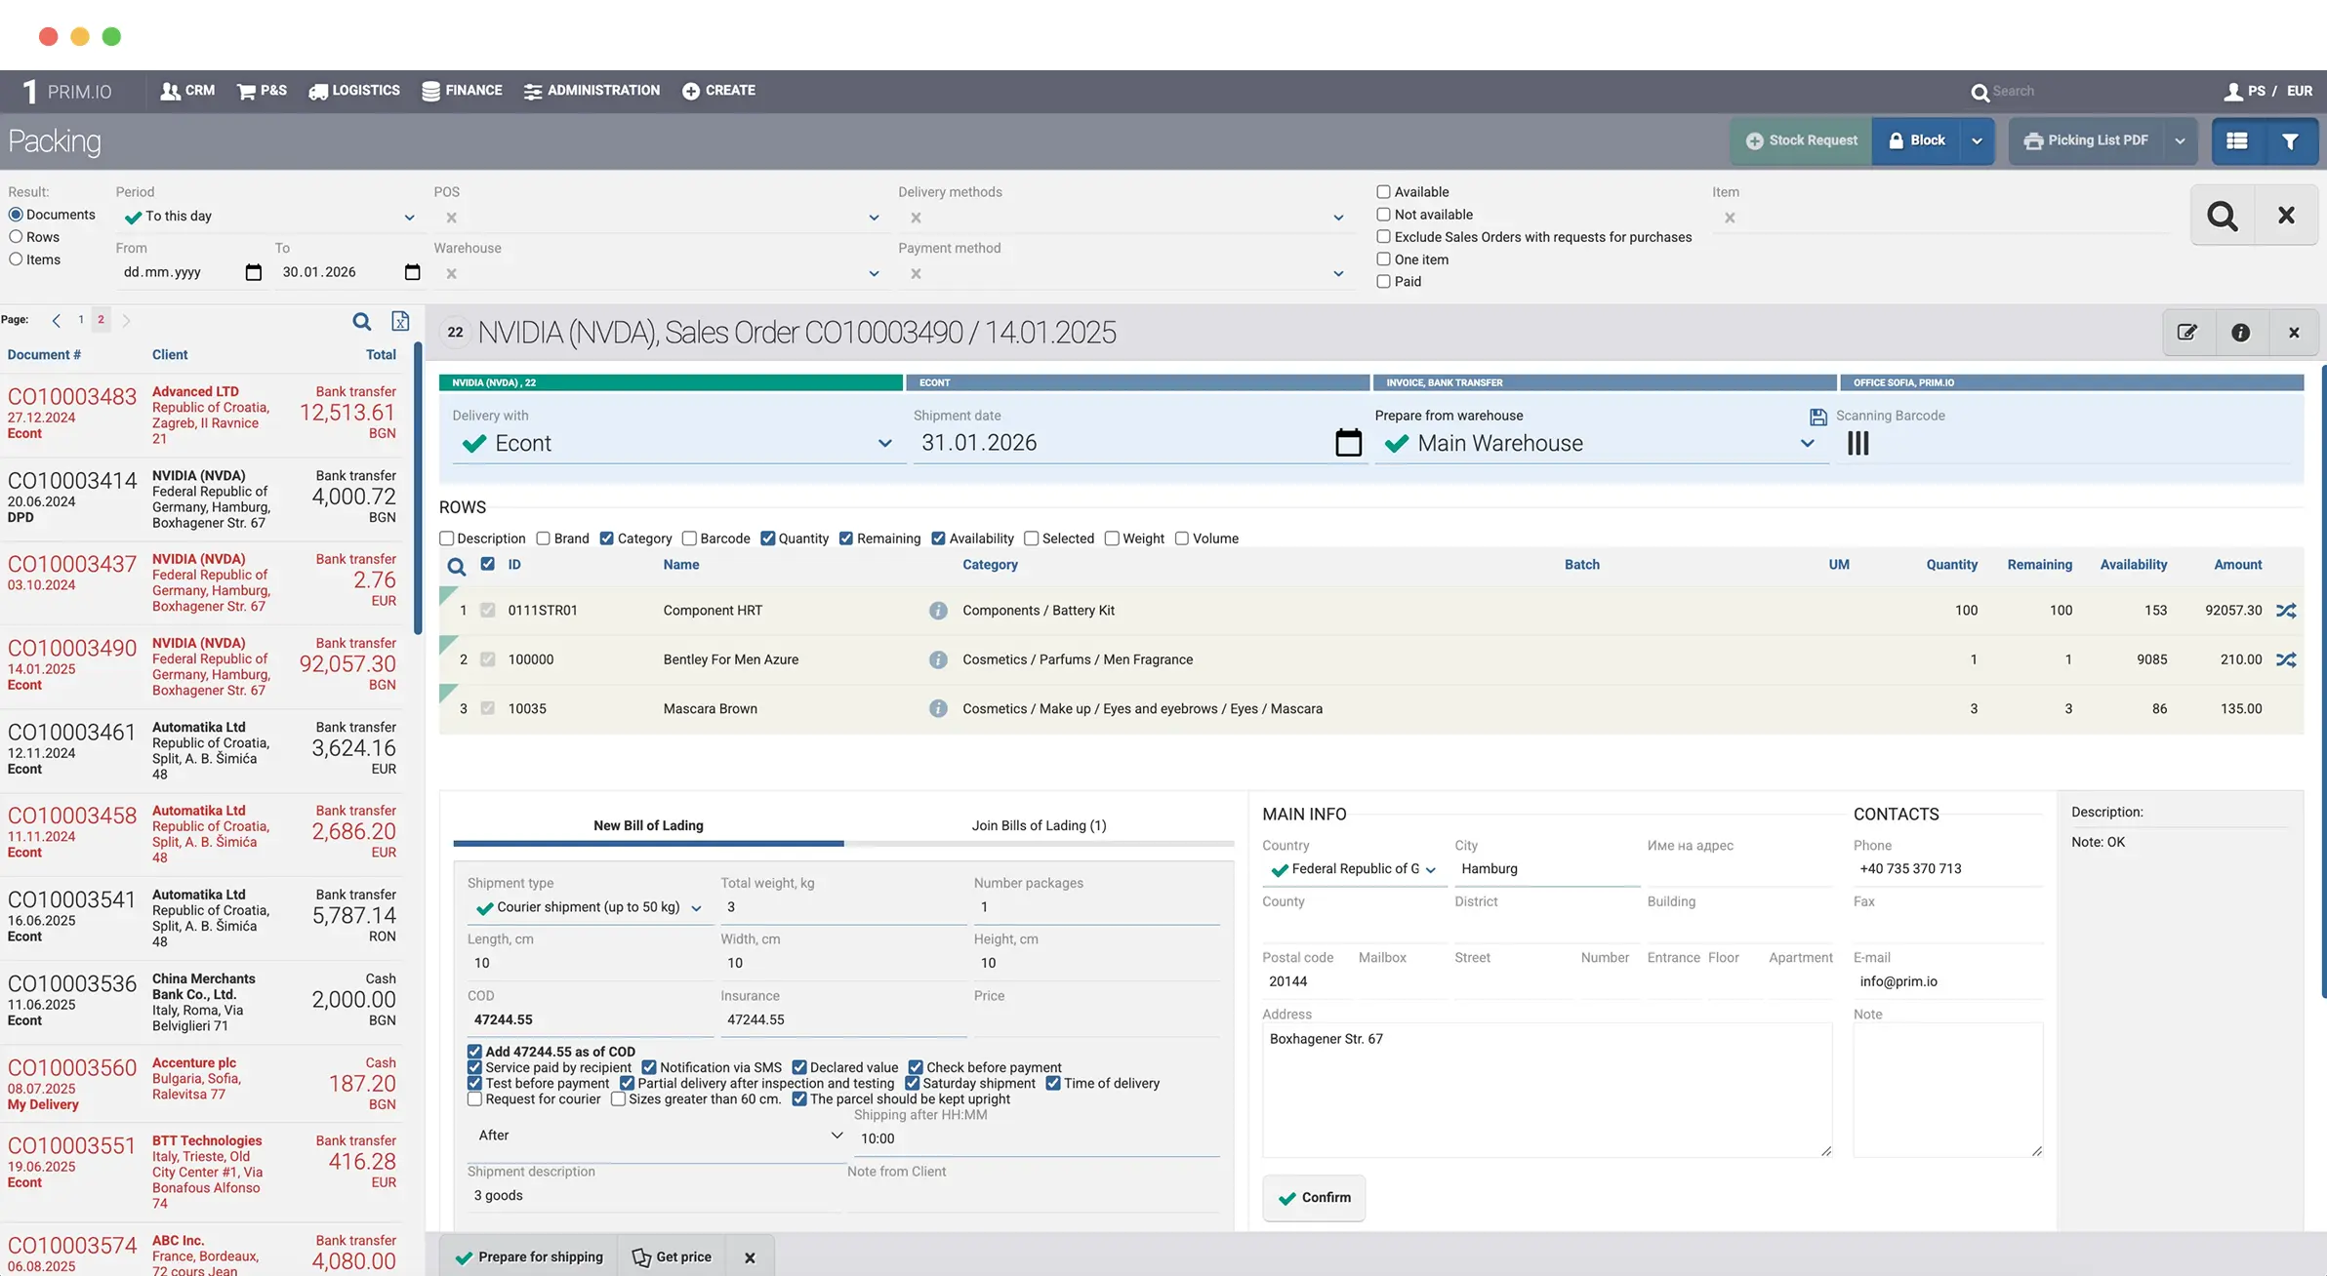Open info icon for Component HRT
The image size is (2327, 1276).
(938, 611)
